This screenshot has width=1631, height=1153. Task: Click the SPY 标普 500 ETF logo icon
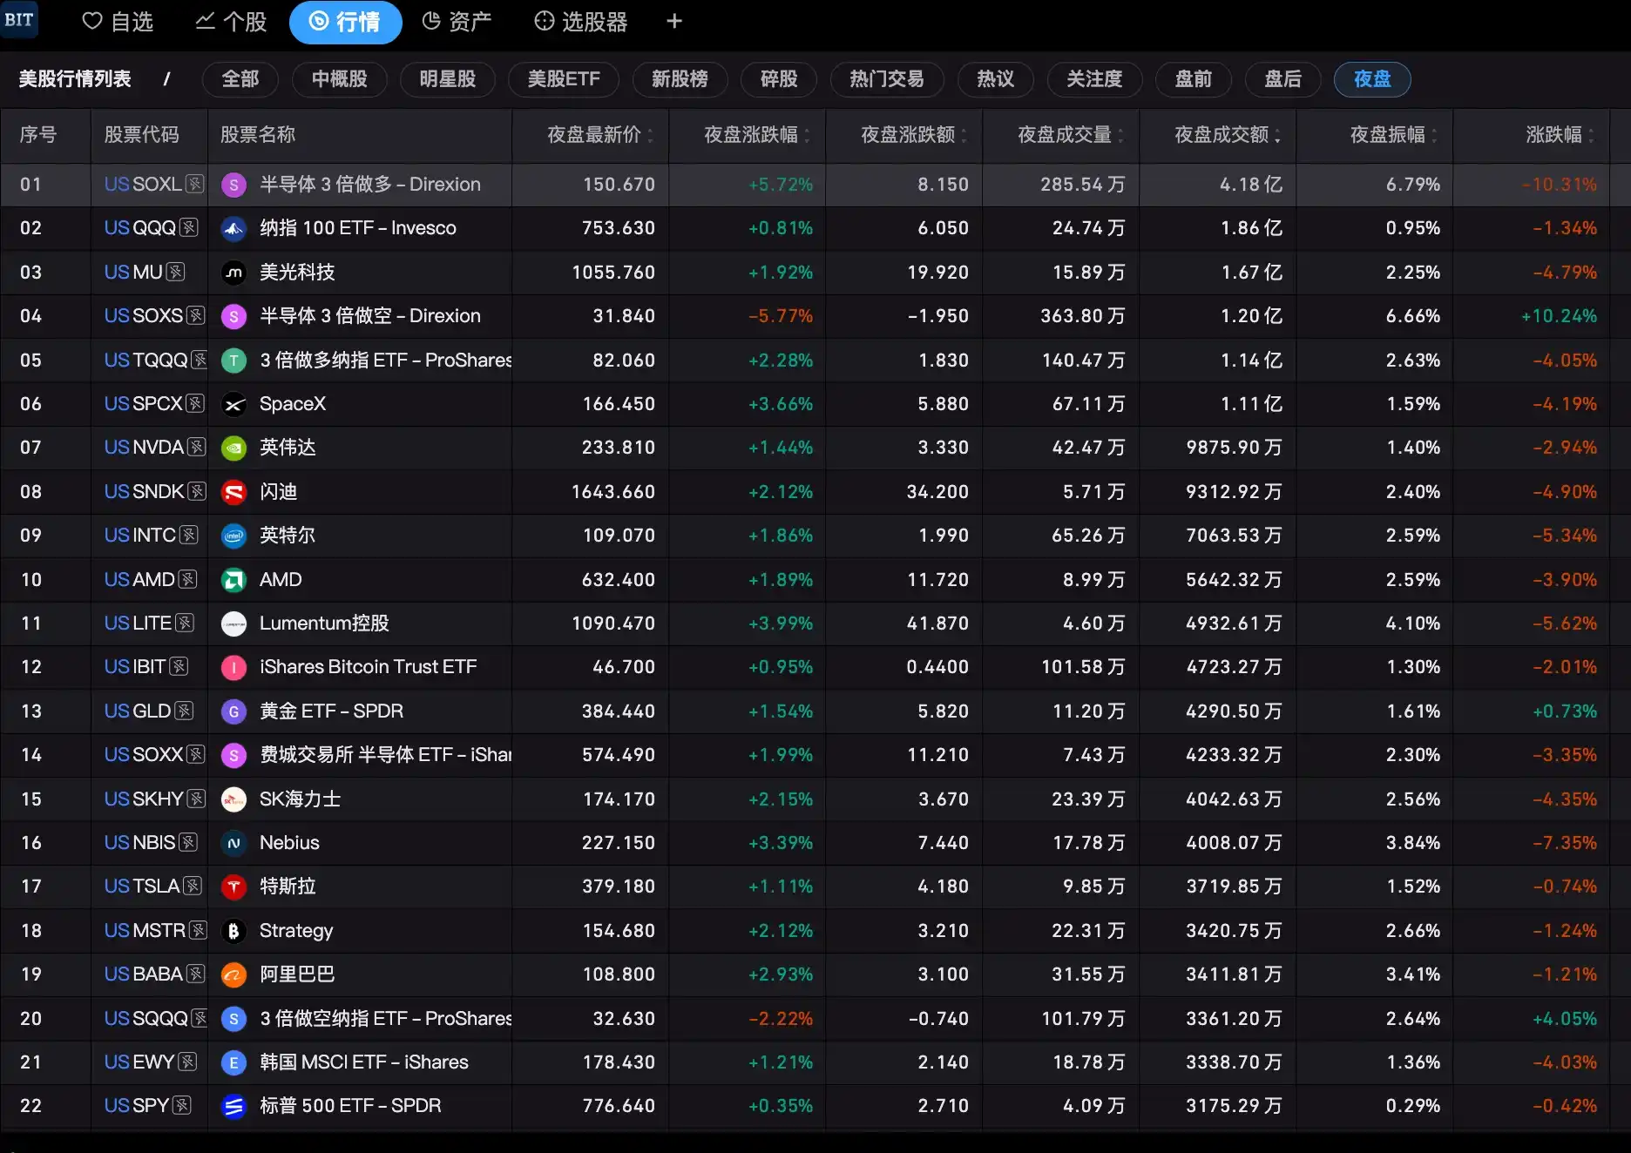(233, 1106)
